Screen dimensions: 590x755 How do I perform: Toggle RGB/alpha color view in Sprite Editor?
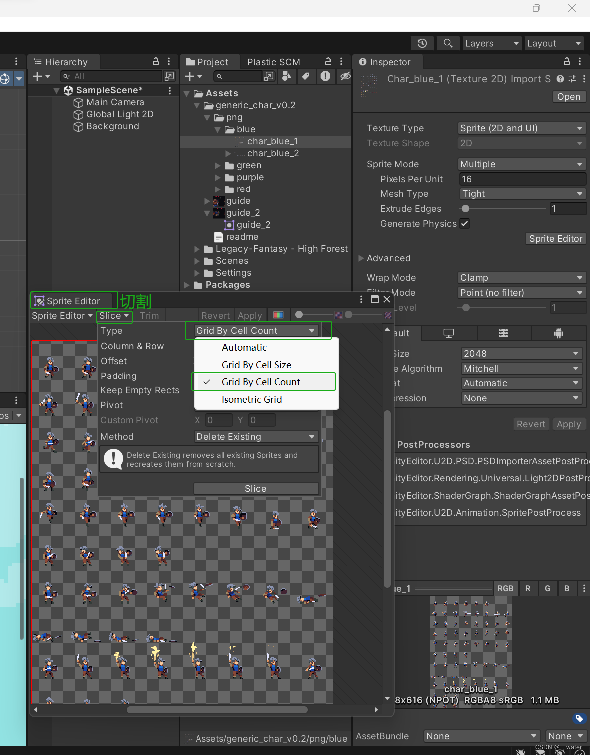coord(279,315)
